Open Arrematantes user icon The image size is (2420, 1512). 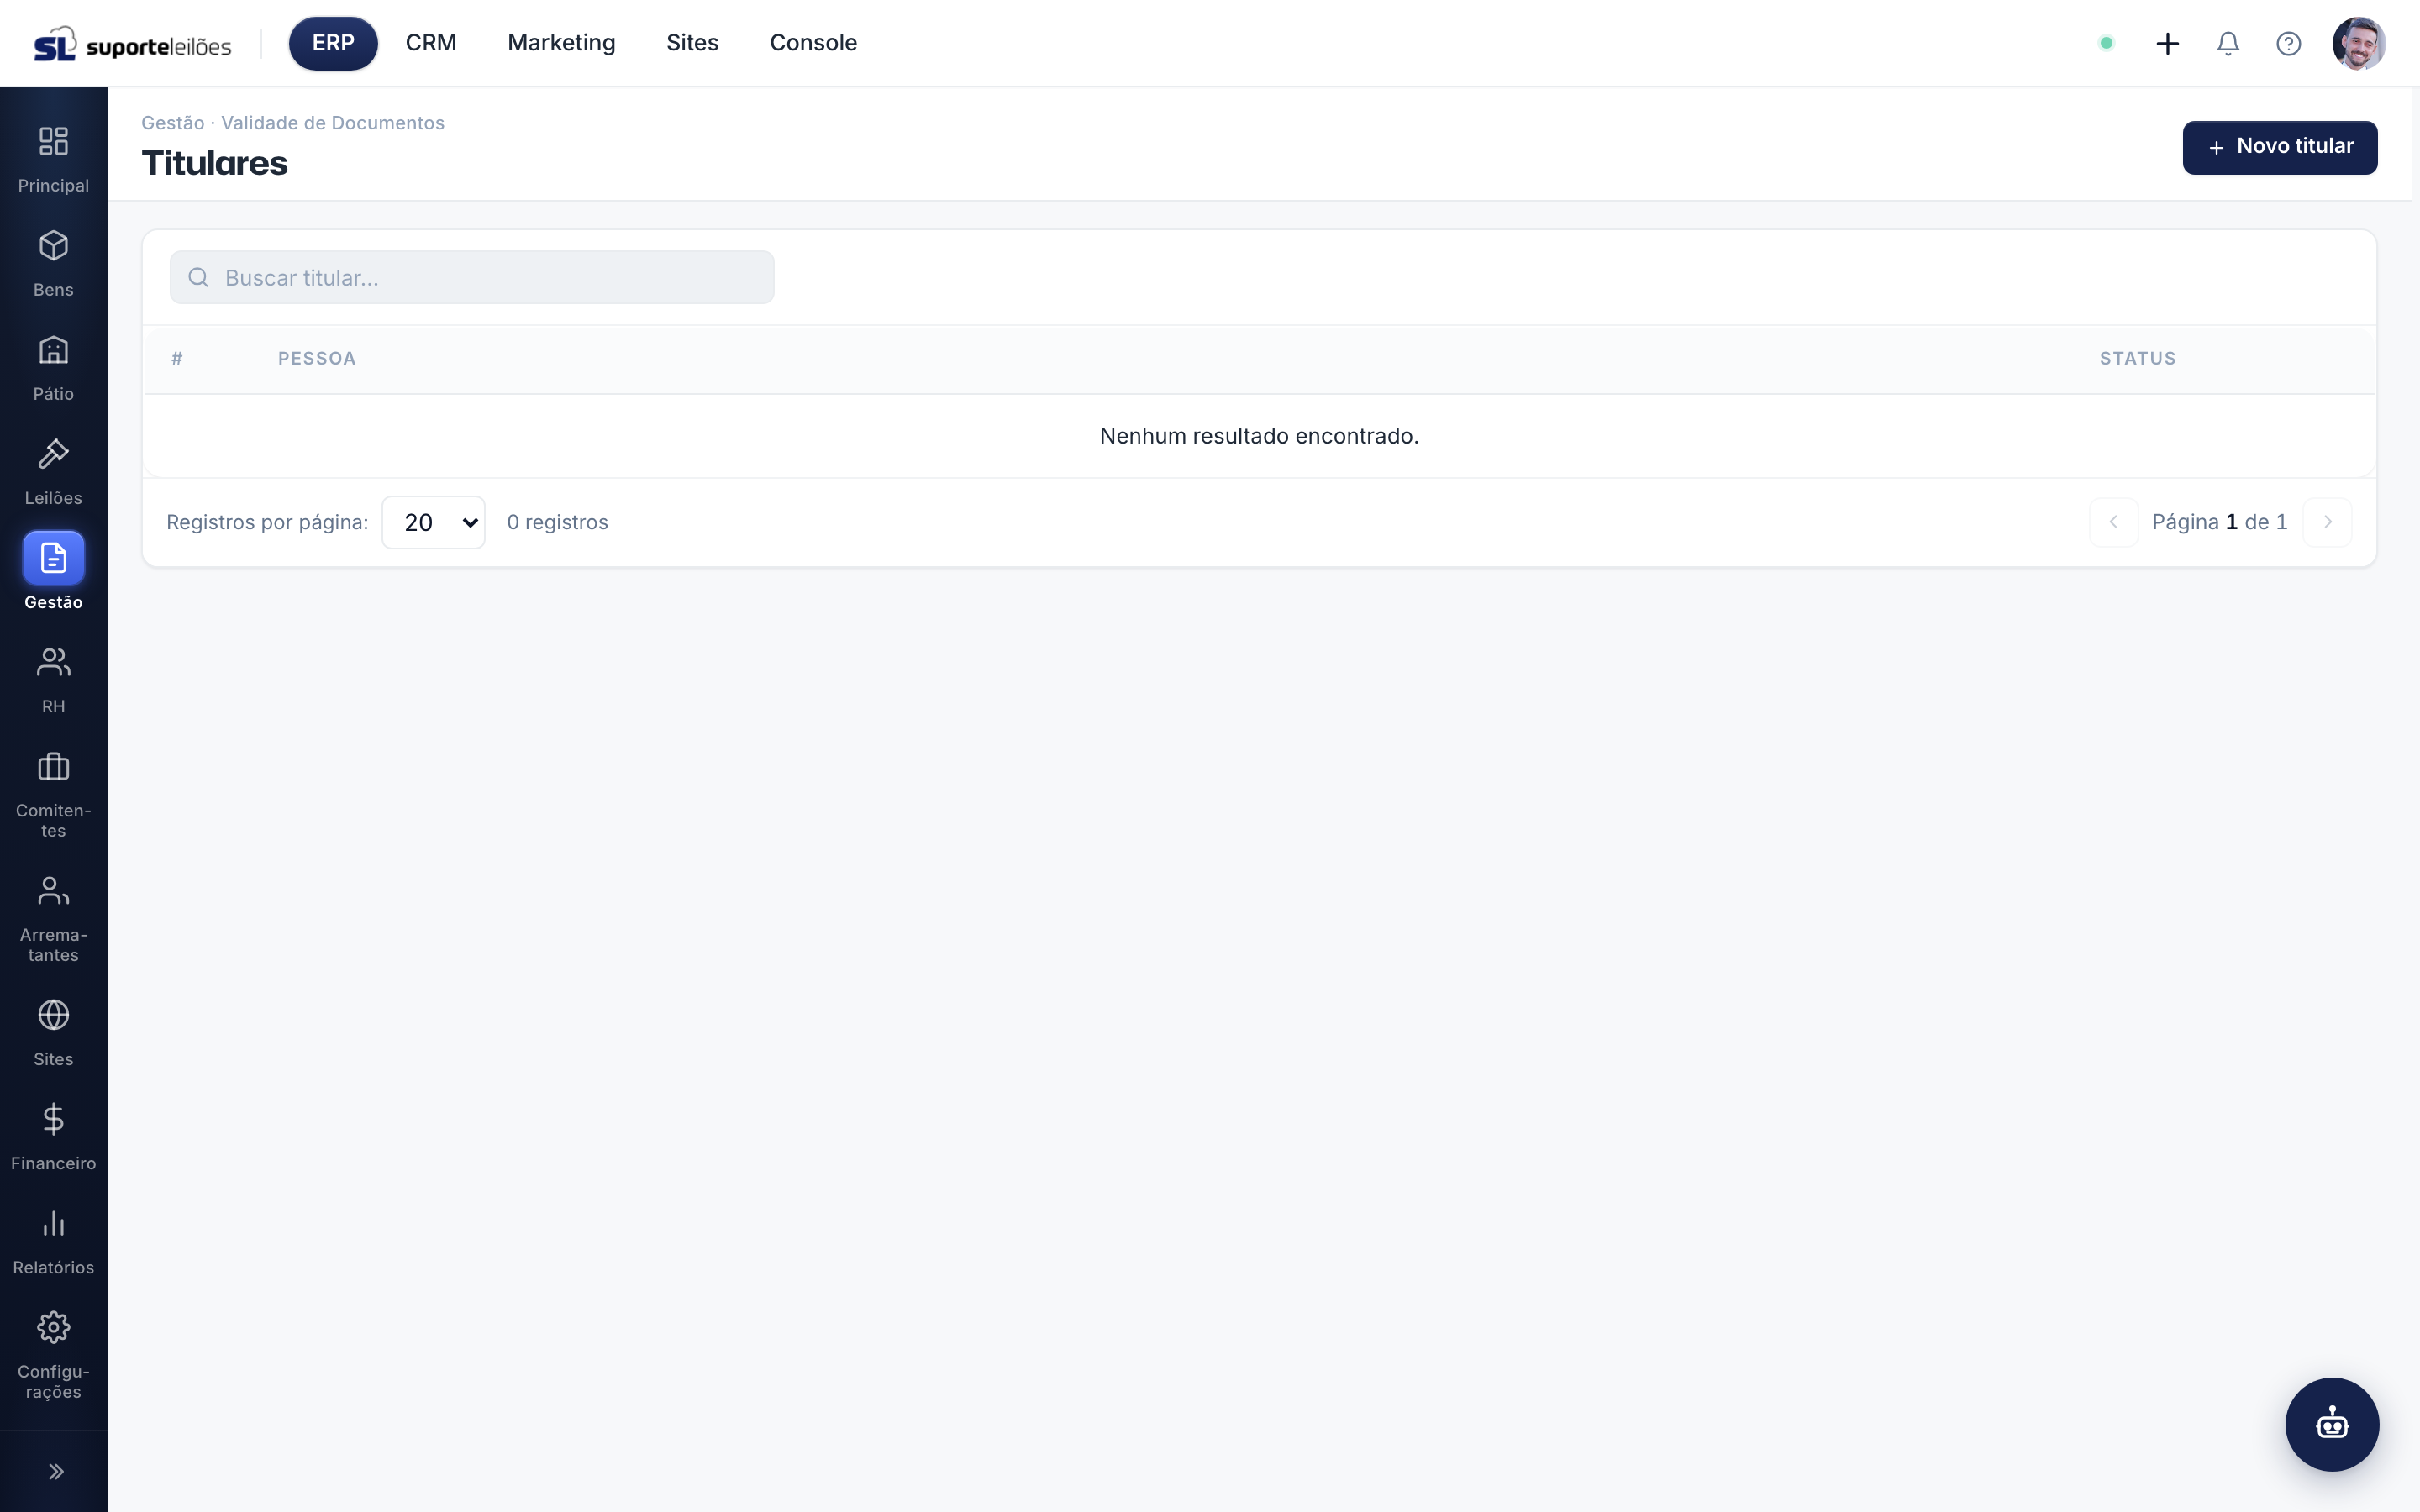tap(53, 890)
